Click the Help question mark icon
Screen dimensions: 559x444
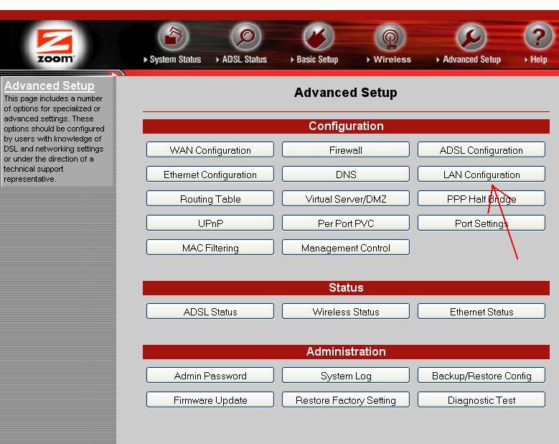coord(538,36)
